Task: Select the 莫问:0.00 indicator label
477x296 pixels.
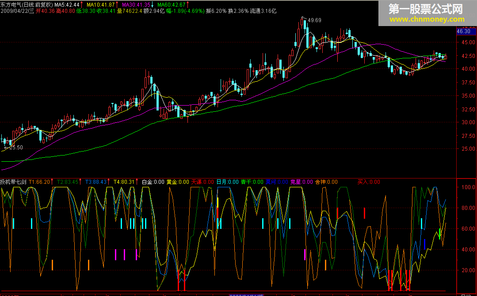Action: point(277,182)
